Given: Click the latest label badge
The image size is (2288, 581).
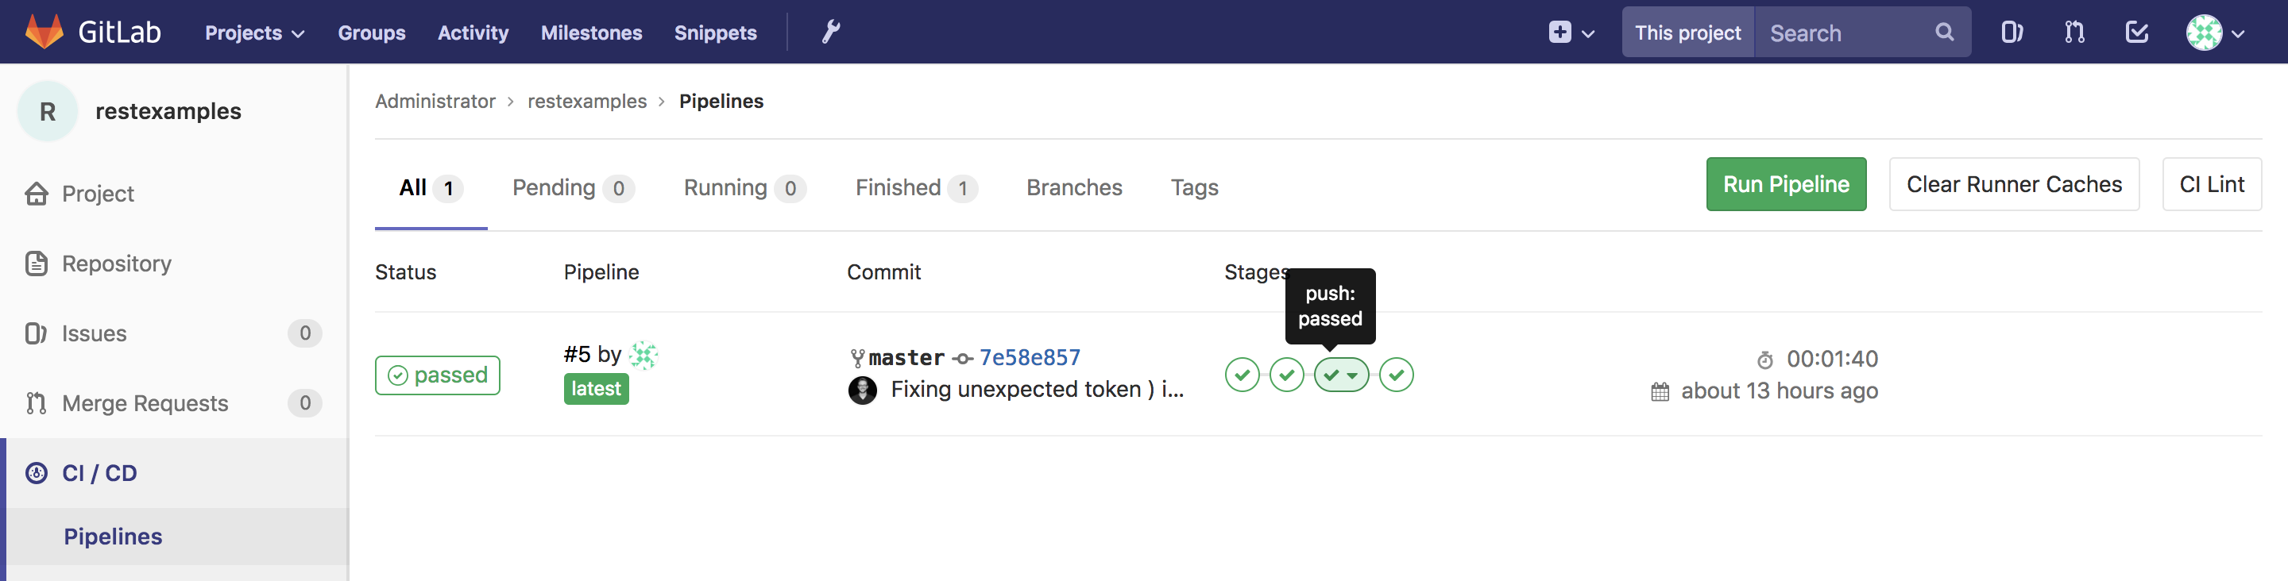Looking at the screenshot, I should coord(596,388).
